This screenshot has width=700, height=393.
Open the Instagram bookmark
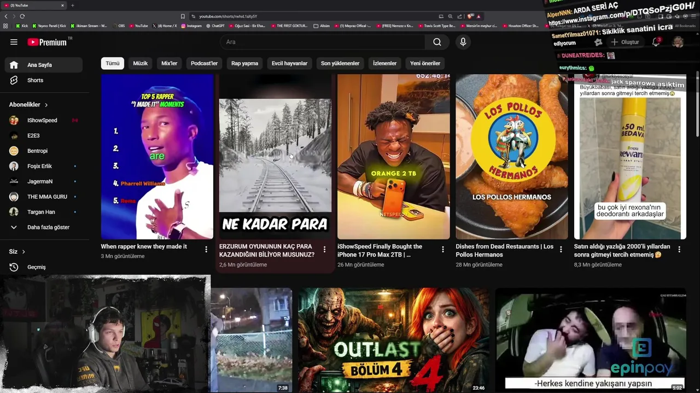tap(191, 26)
